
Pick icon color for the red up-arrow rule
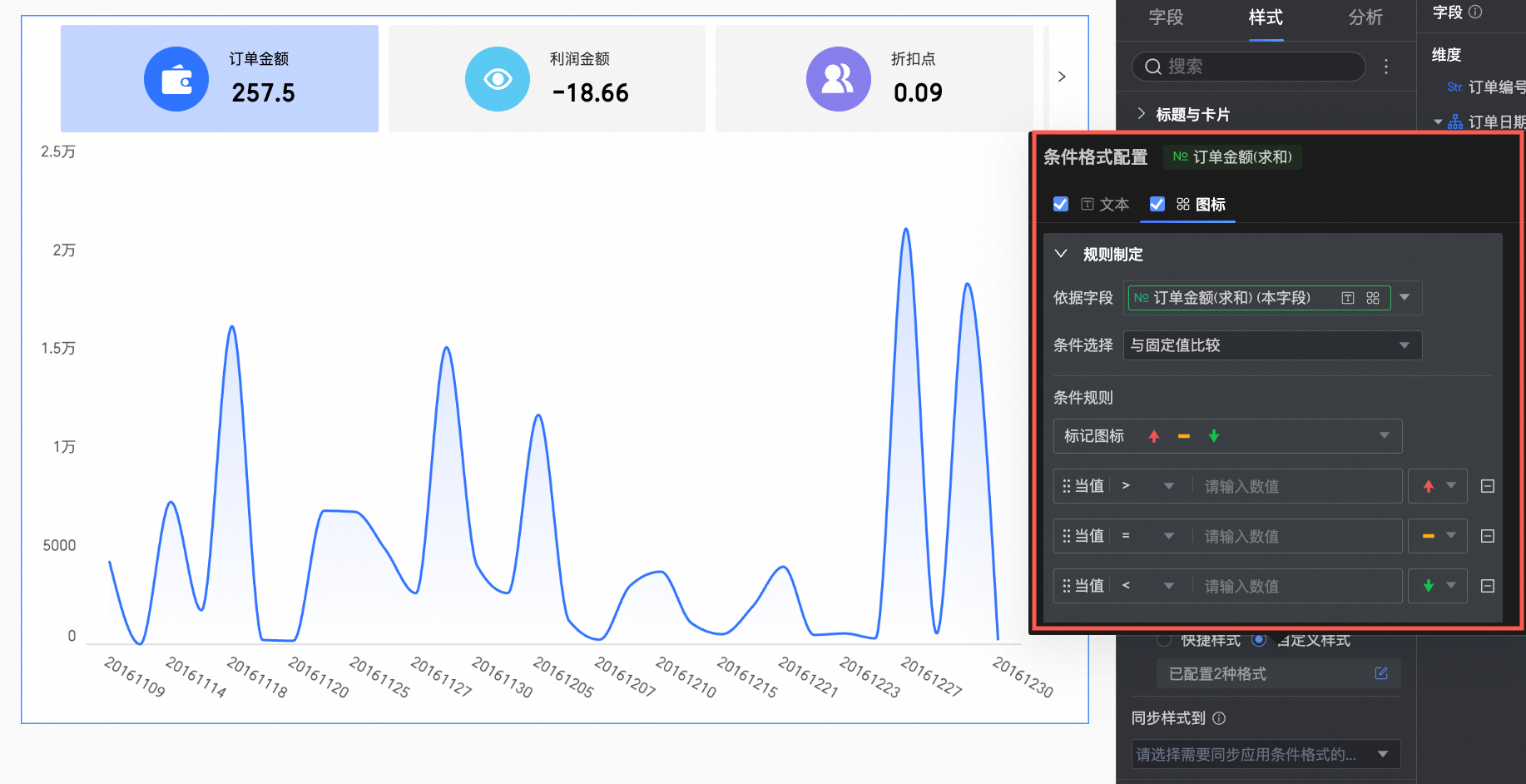(x=1437, y=486)
